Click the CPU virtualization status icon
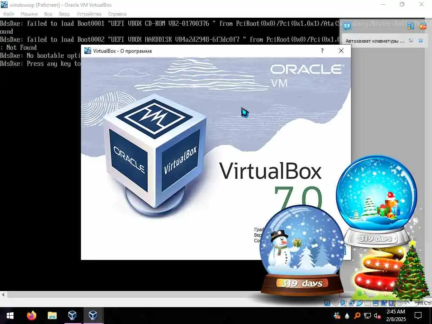The height and width of the screenshot is (324, 432). [391, 303]
